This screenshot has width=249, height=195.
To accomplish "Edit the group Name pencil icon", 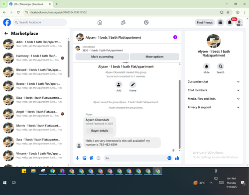I will point(133,85).
